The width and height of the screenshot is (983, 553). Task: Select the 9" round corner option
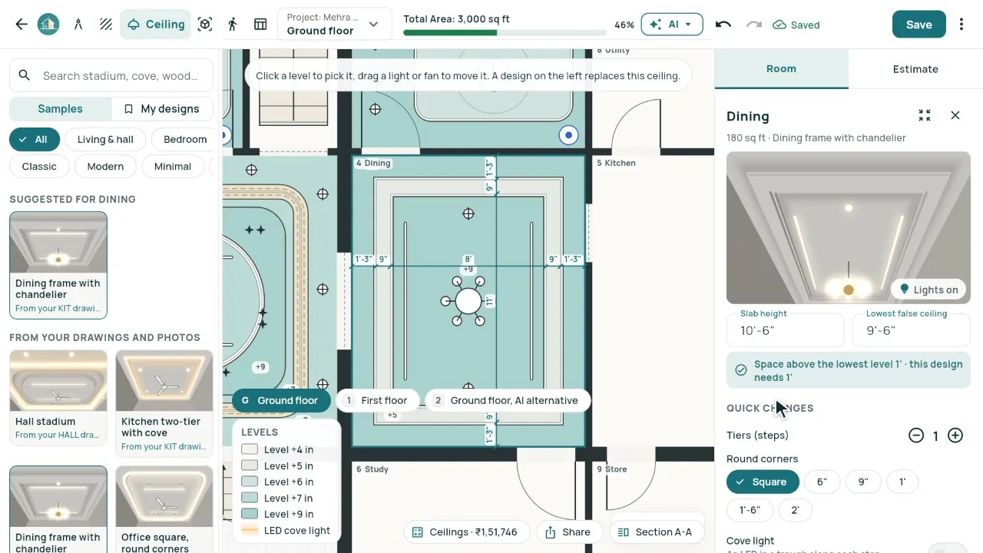pyautogui.click(x=863, y=482)
